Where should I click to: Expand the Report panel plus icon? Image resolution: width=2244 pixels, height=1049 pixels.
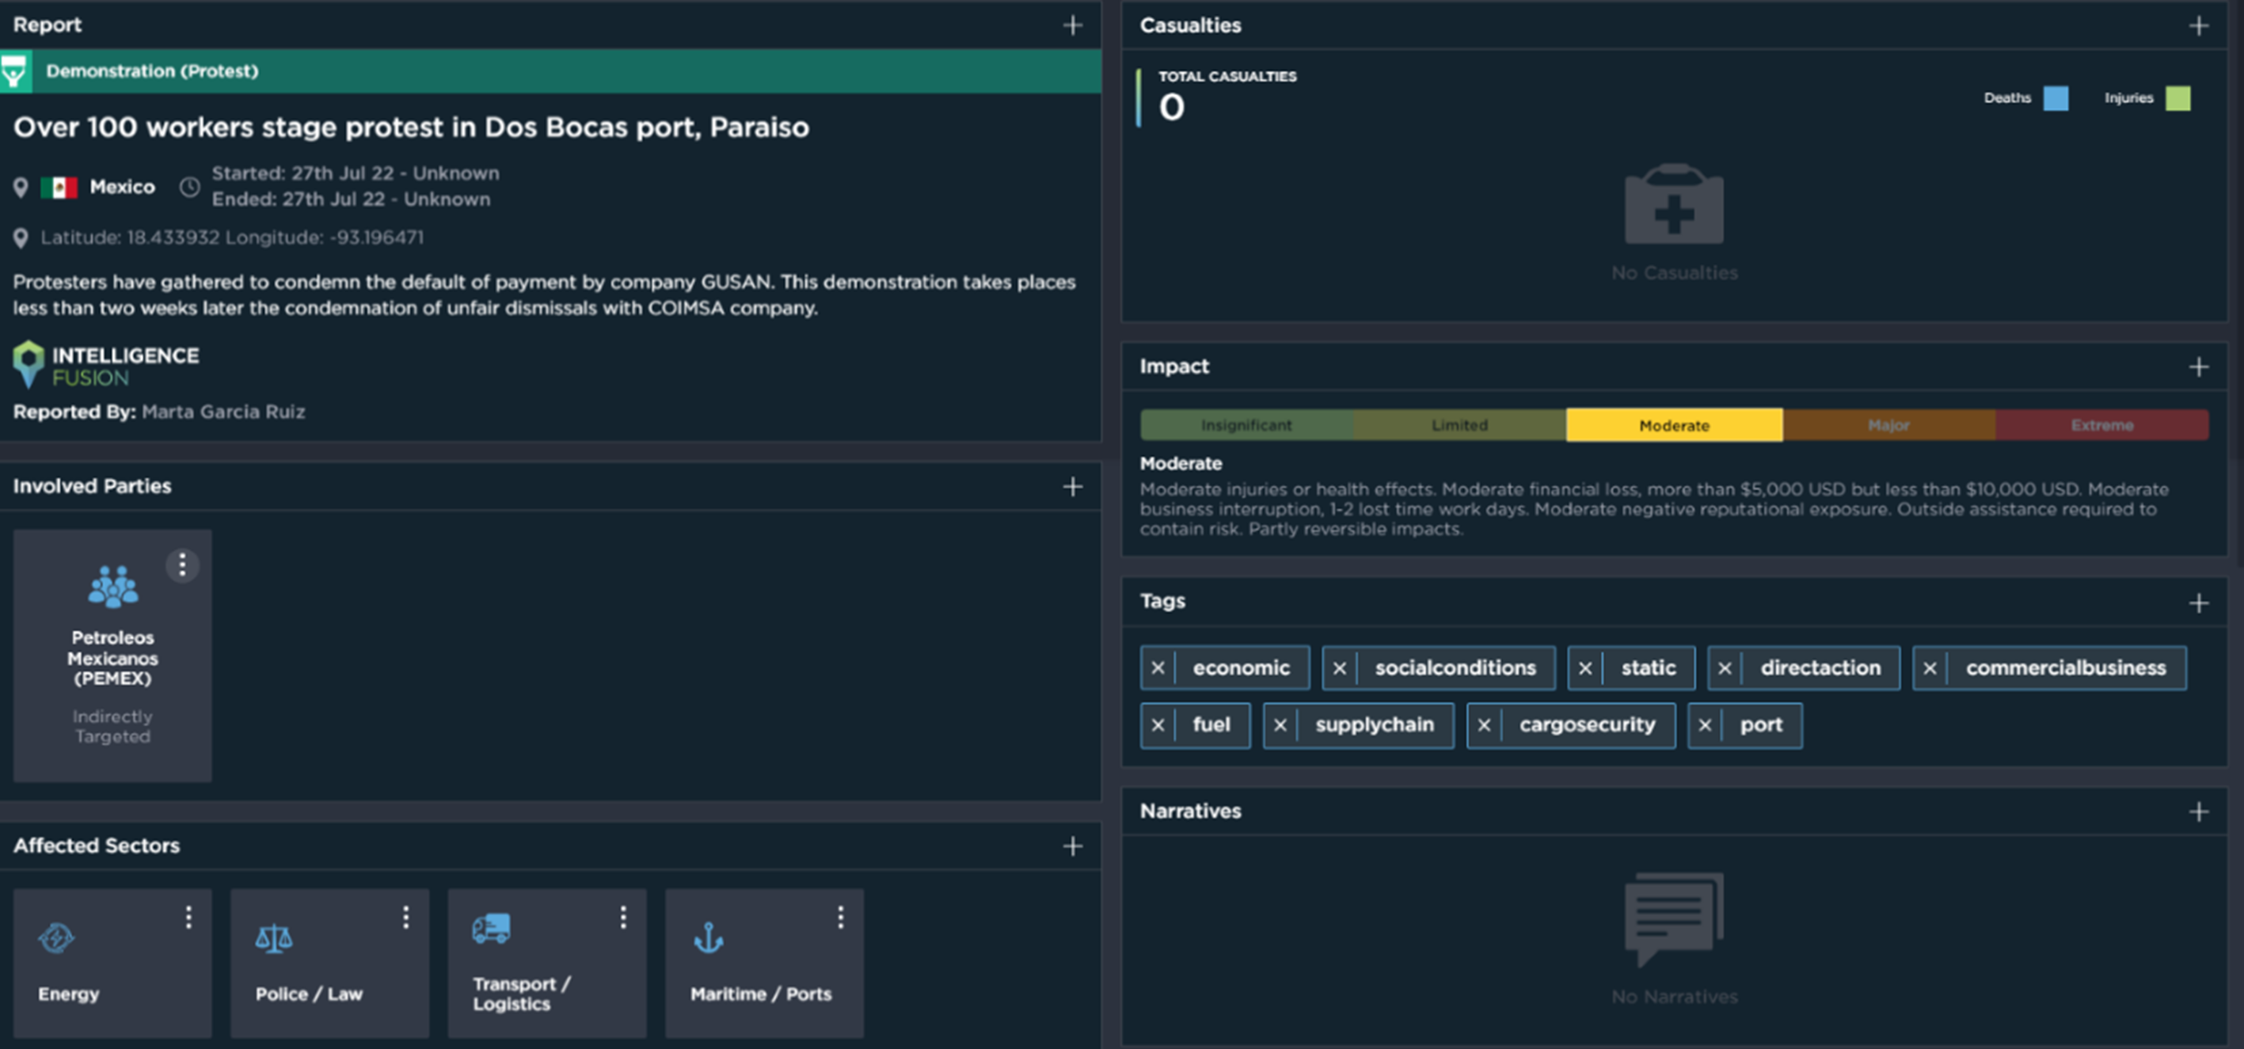click(1072, 25)
